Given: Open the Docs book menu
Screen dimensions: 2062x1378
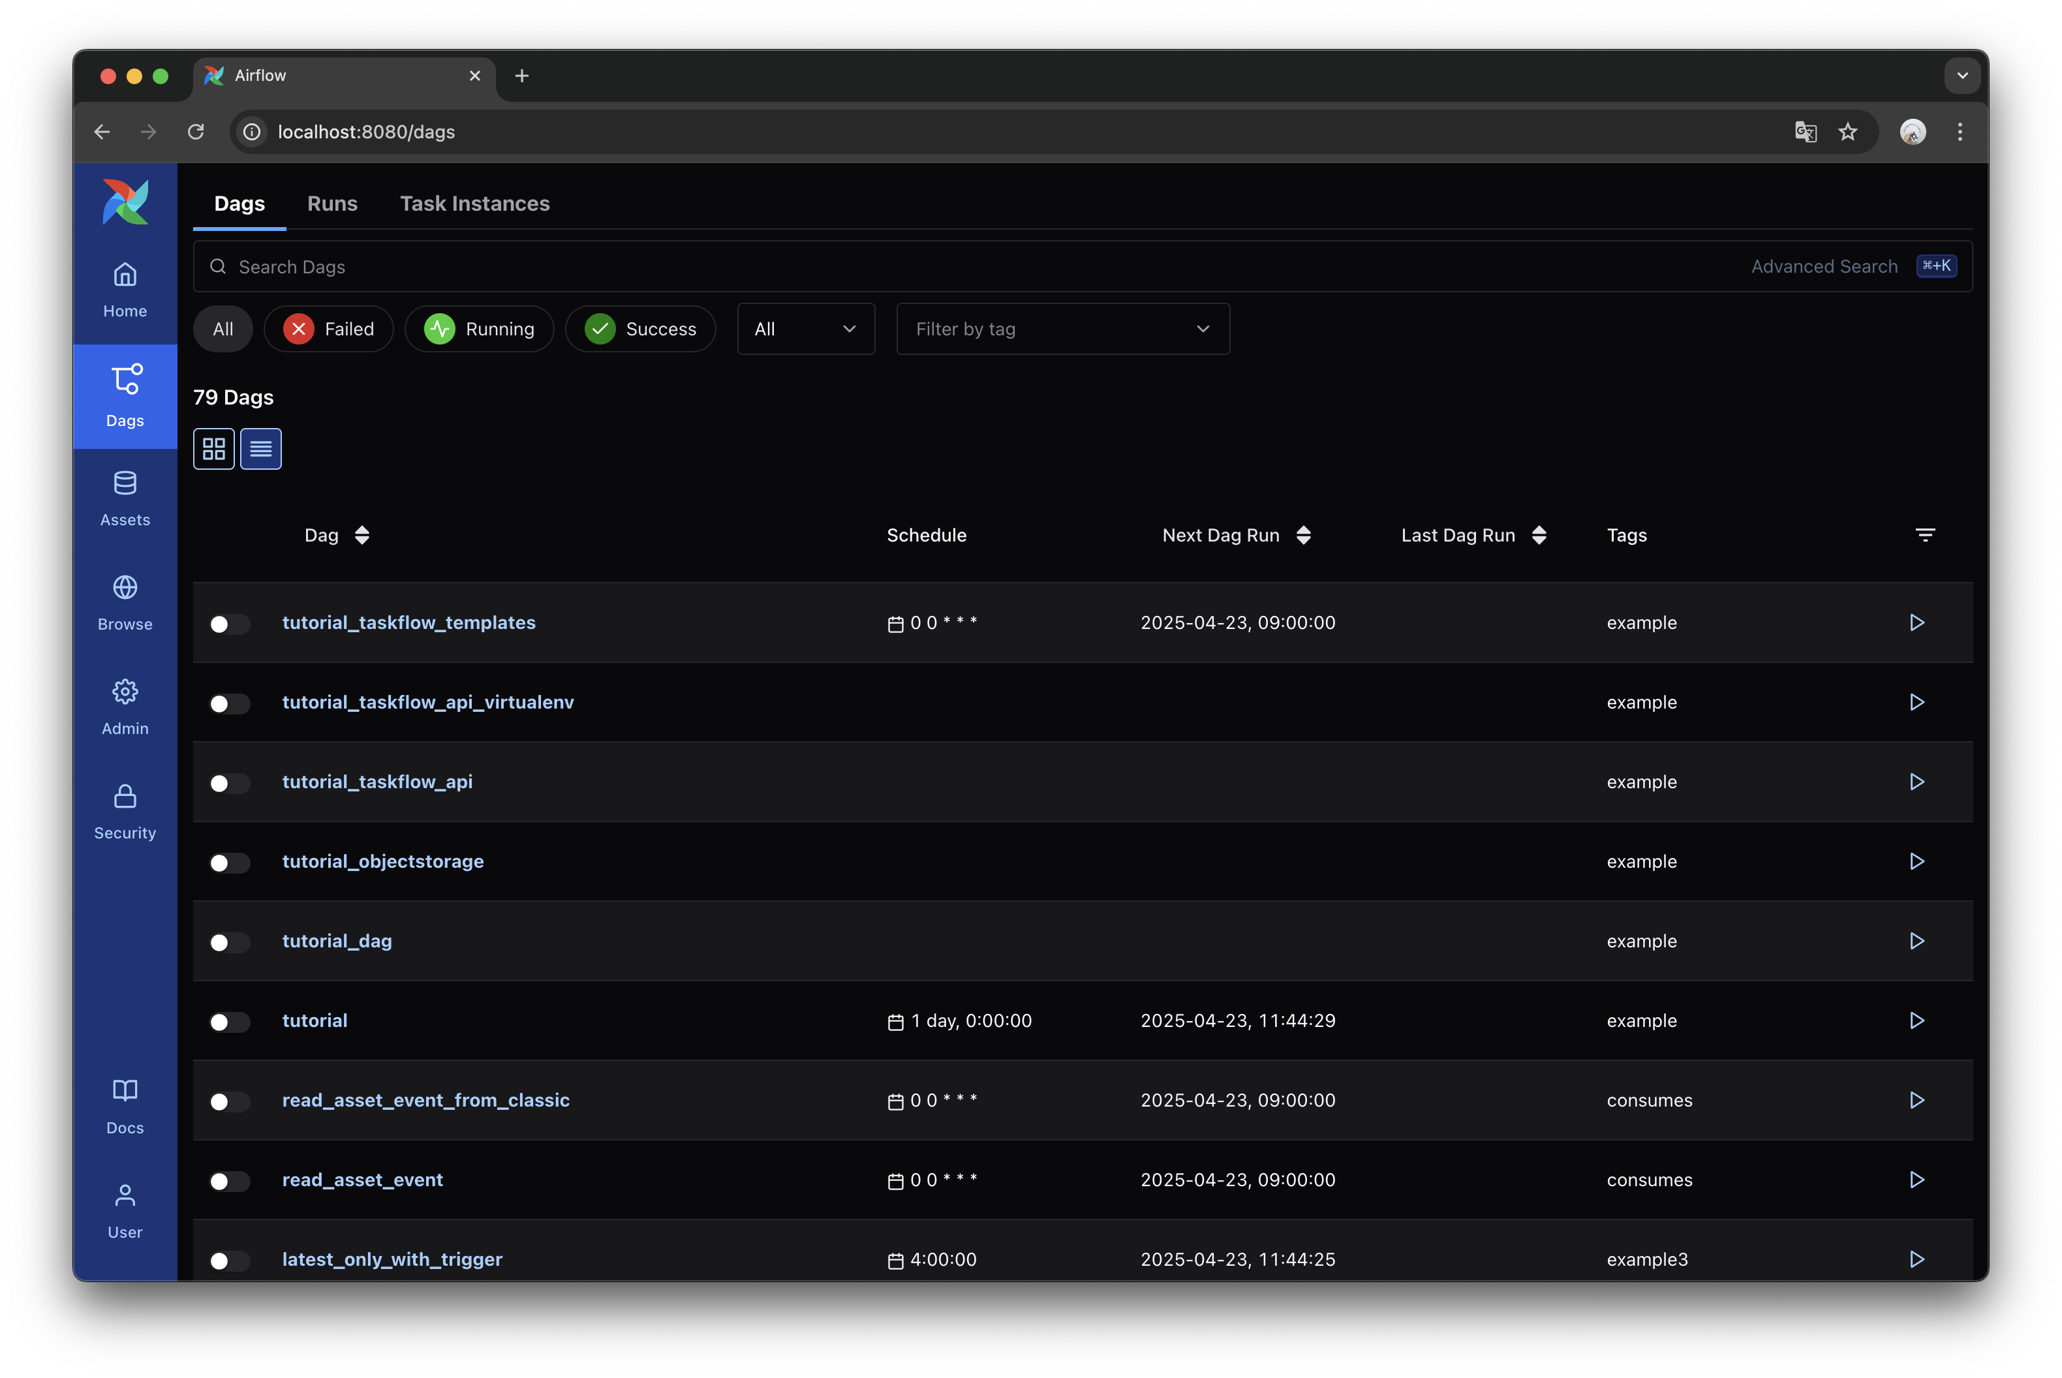Looking at the screenshot, I should coord(125,1108).
